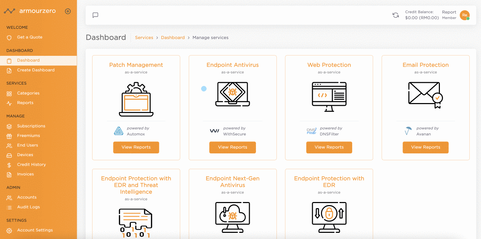The width and height of the screenshot is (481, 239).
Task: Open the Report user avatar menu
Action: click(x=465, y=15)
